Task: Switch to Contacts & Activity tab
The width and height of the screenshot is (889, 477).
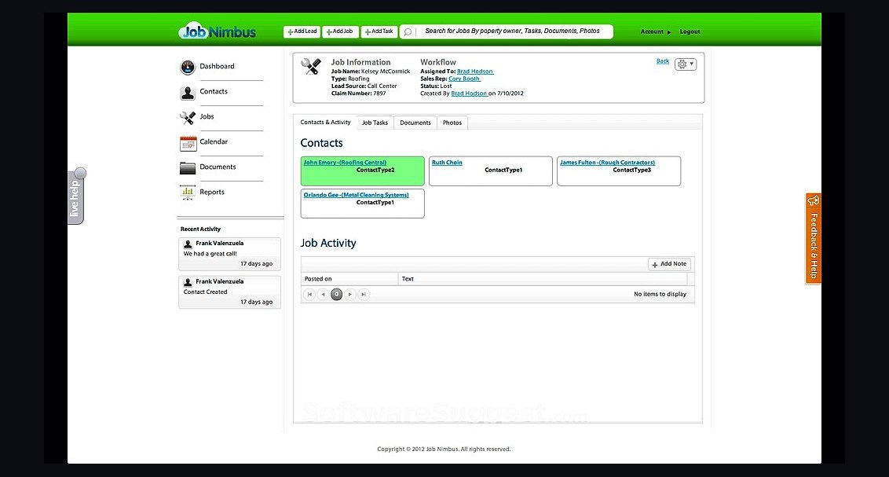Action: pos(325,123)
